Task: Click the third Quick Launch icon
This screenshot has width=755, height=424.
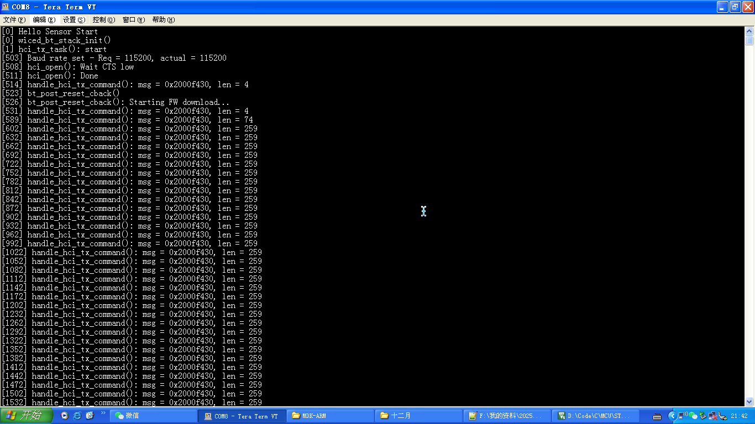Action: 90,416
